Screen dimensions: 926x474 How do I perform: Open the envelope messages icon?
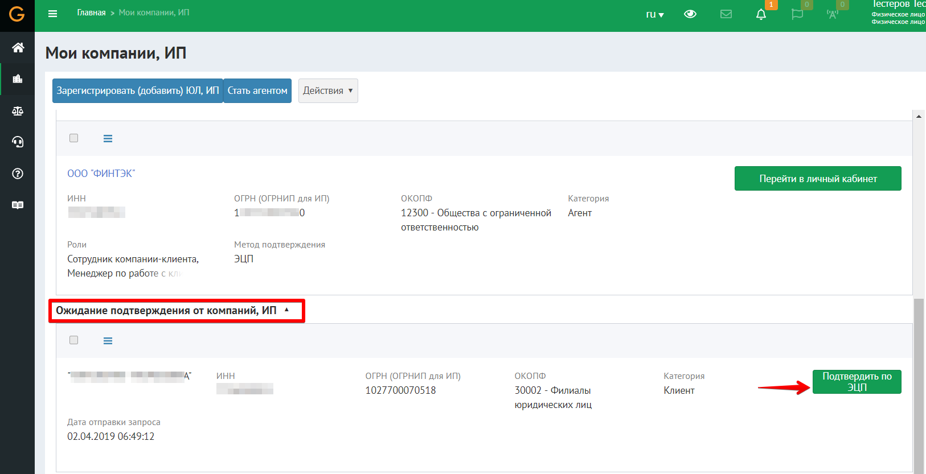point(726,14)
